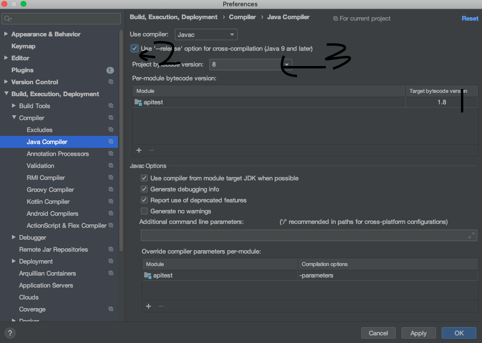Screen dimensions: 482x343
Task: Collapse the Compiler node
Action: click(x=14, y=118)
